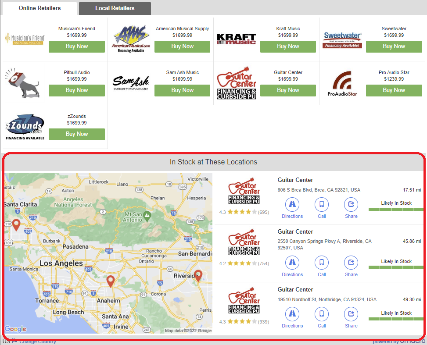Click Buy Now for Kraft Music
The height and width of the screenshot is (345, 427).
[288, 46]
